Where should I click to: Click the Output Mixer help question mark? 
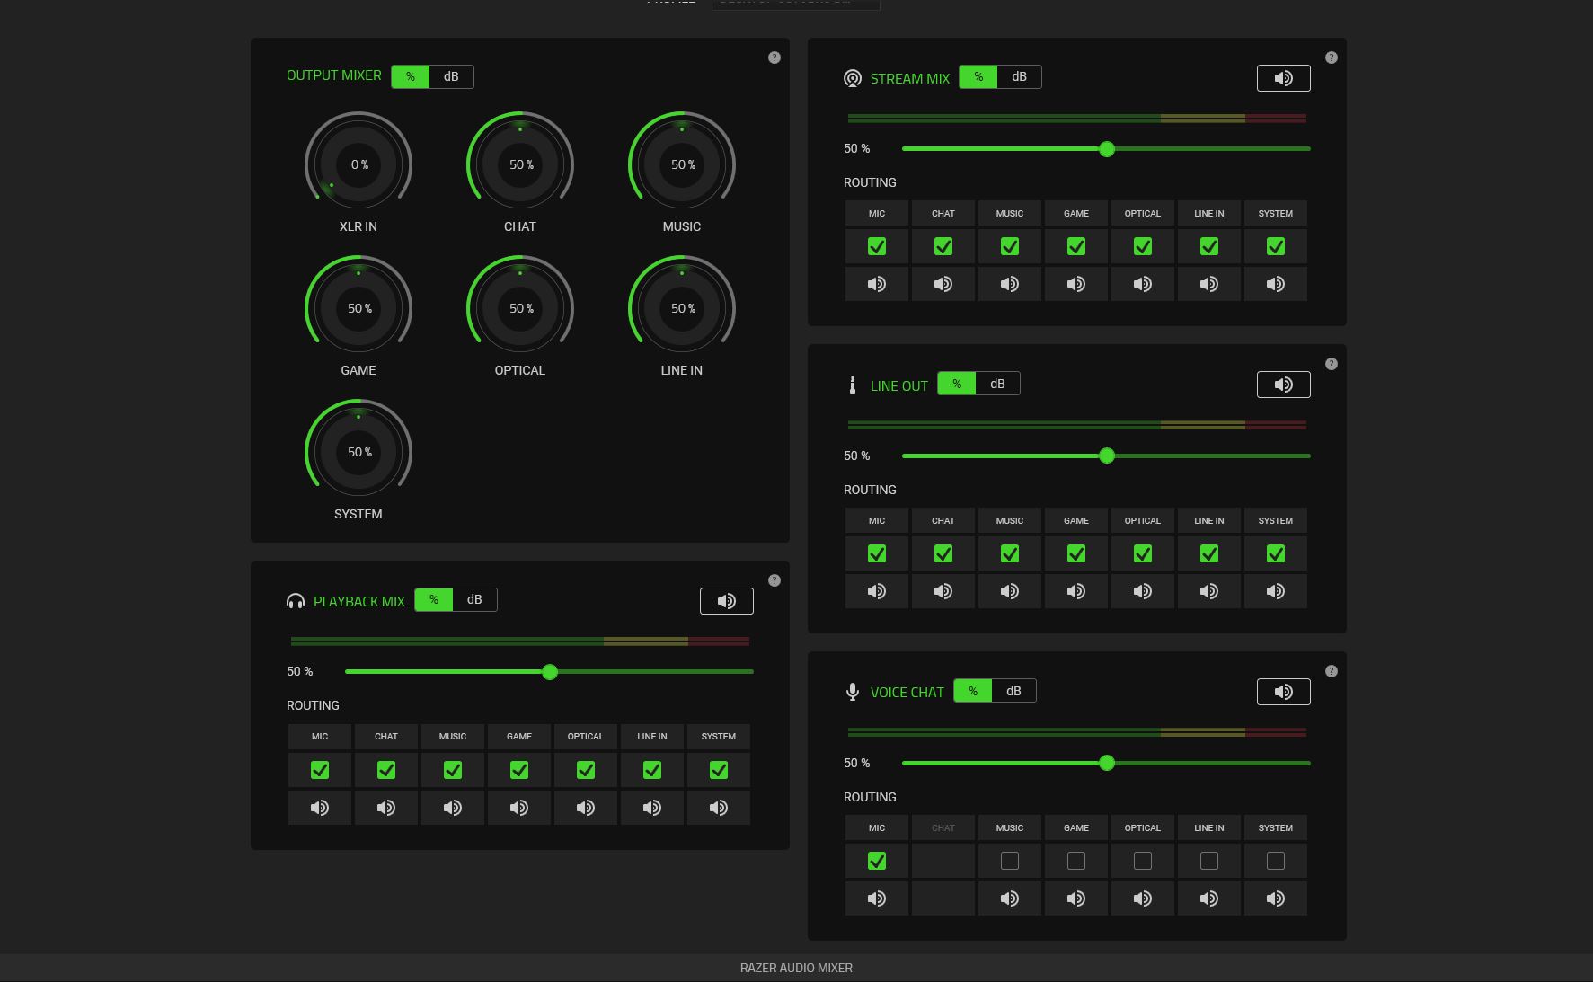(x=774, y=57)
